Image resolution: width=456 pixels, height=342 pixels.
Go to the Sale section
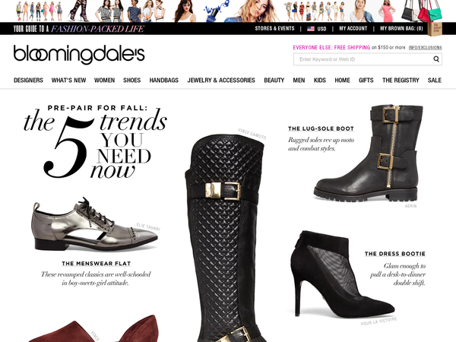(x=435, y=81)
